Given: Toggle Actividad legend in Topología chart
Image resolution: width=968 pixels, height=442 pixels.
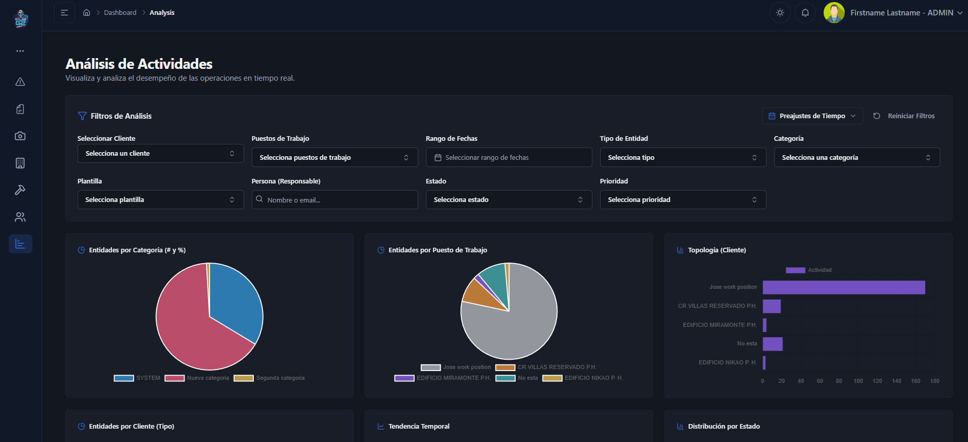Looking at the screenshot, I should point(808,270).
